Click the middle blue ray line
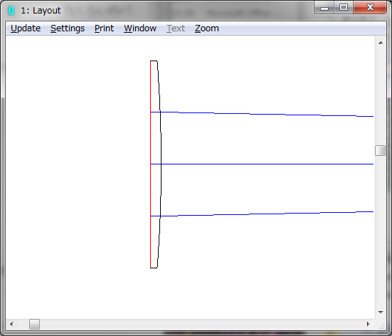This screenshot has height=336, width=392. click(x=262, y=164)
